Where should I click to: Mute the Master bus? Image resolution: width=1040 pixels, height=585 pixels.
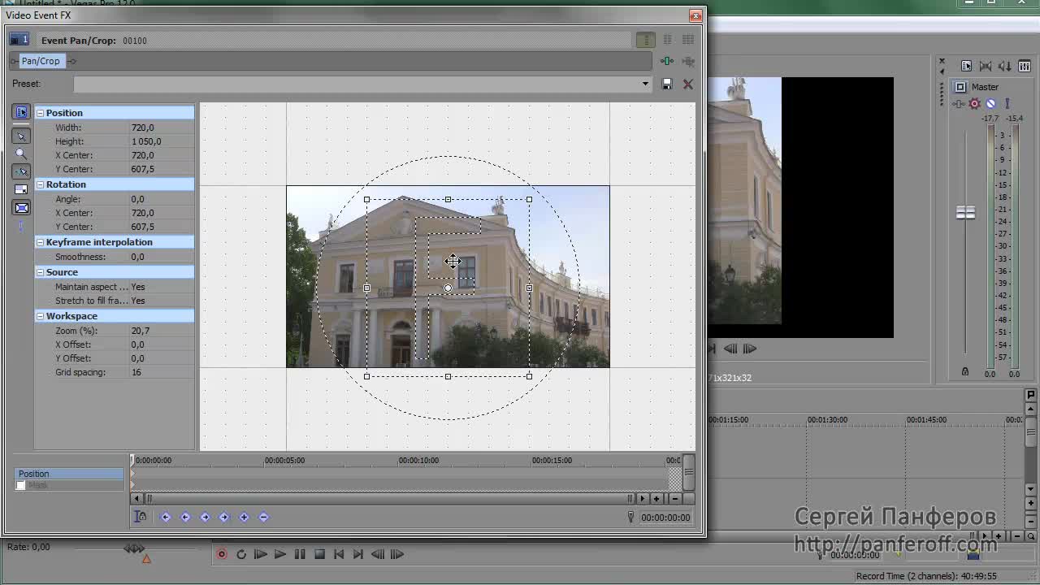click(x=990, y=104)
